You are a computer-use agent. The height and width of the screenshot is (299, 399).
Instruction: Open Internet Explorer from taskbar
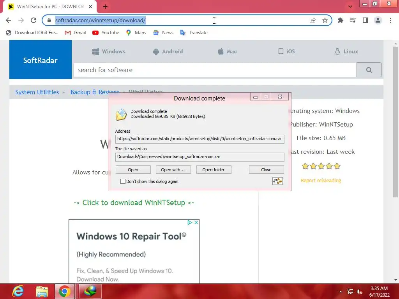[x=18, y=291]
